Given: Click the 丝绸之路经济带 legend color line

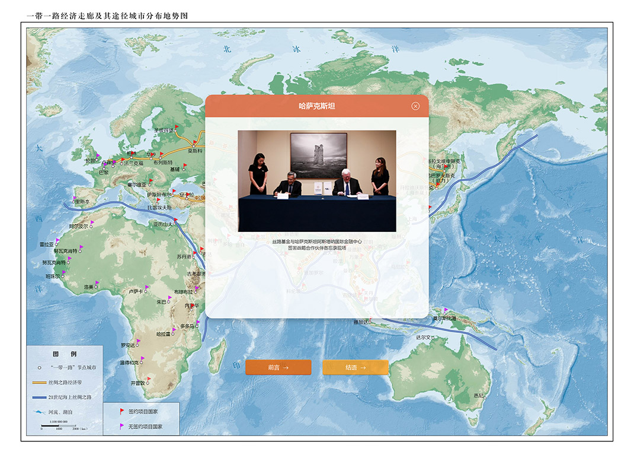Looking at the screenshot, I should [39, 383].
